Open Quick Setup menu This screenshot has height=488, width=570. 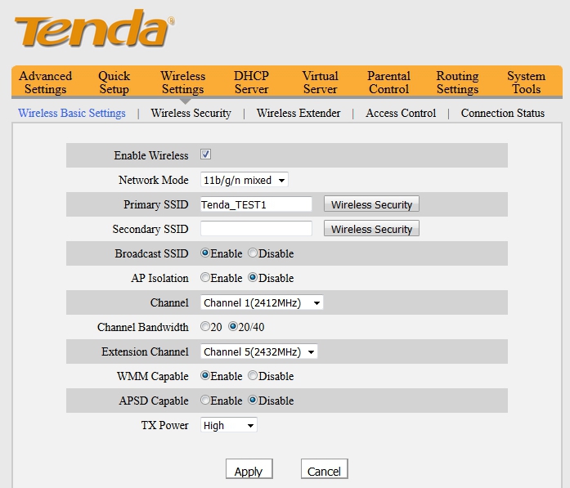pos(114,83)
